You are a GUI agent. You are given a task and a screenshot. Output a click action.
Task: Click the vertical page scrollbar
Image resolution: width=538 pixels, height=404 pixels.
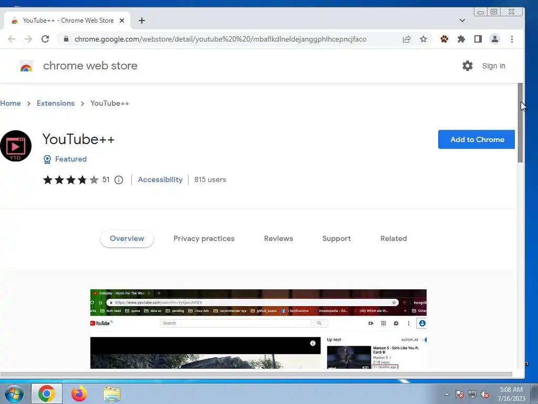point(520,123)
